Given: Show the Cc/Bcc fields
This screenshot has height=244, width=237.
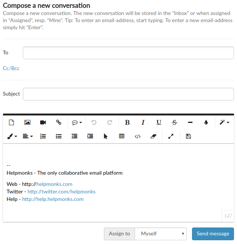Looking at the screenshot, I should pyautogui.click(x=11, y=68).
